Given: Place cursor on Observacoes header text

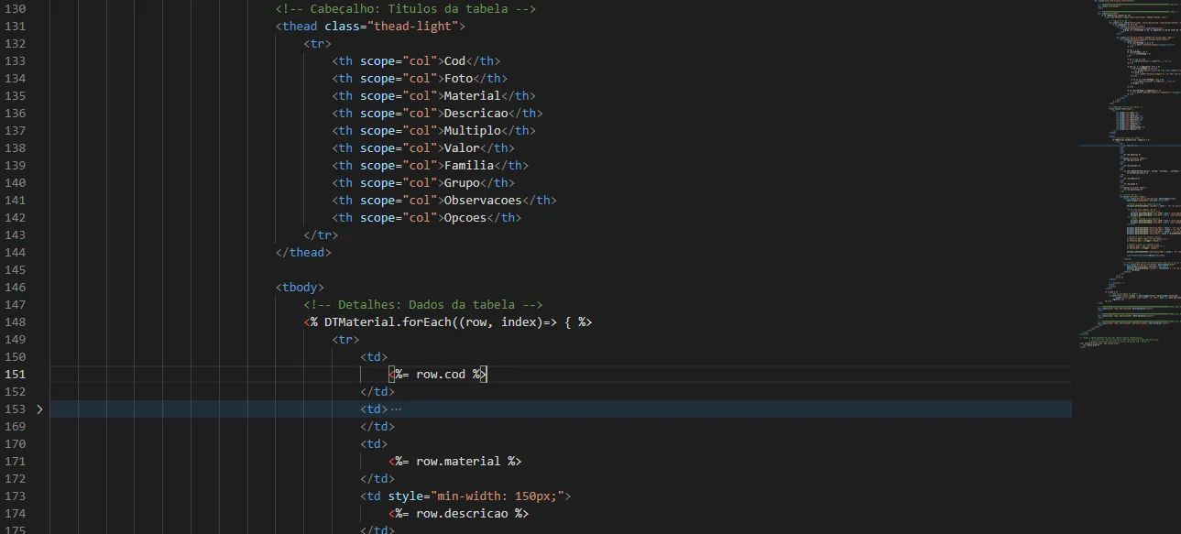Looking at the screenshot, I should (x=482, y=201).
